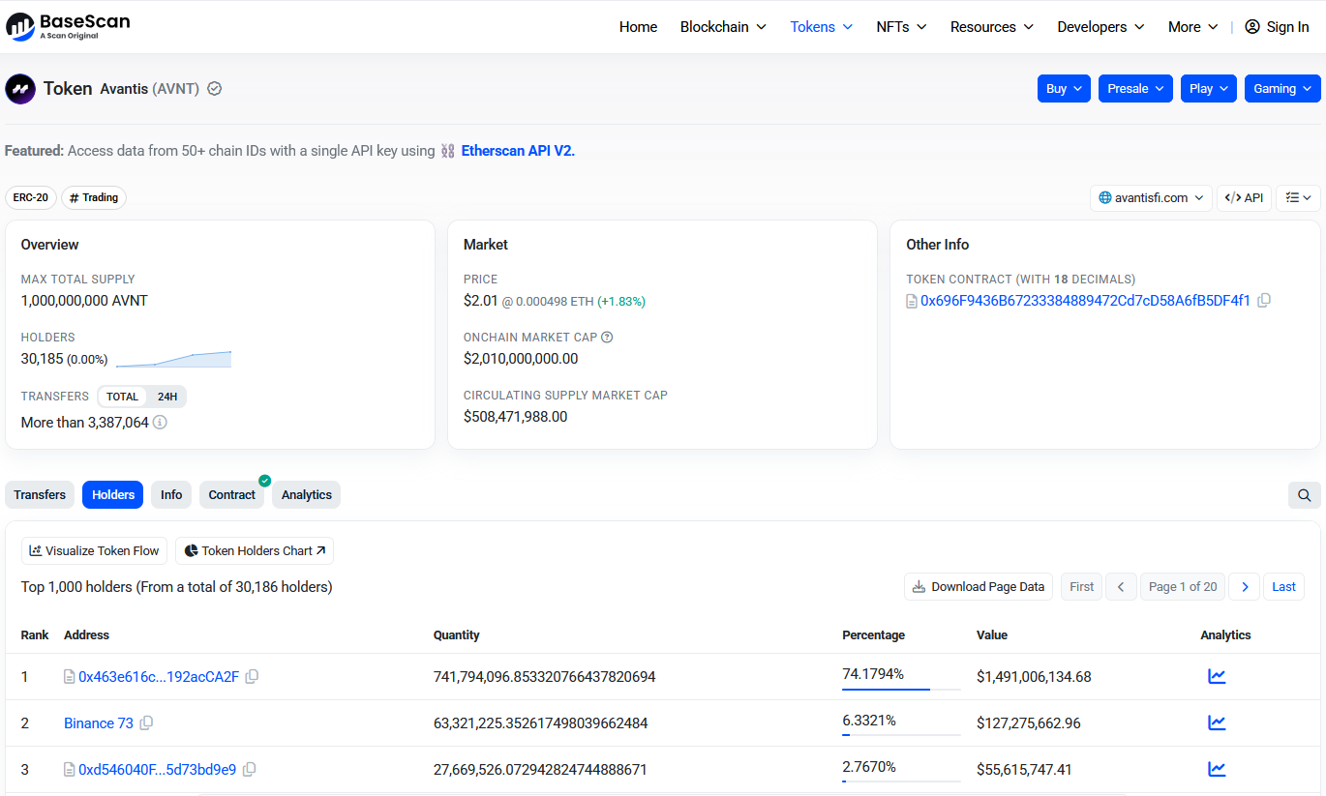Switch transfers count to 24H
Image resolution: width=1326 pixels, height=796 pixels.
[167, 397]
